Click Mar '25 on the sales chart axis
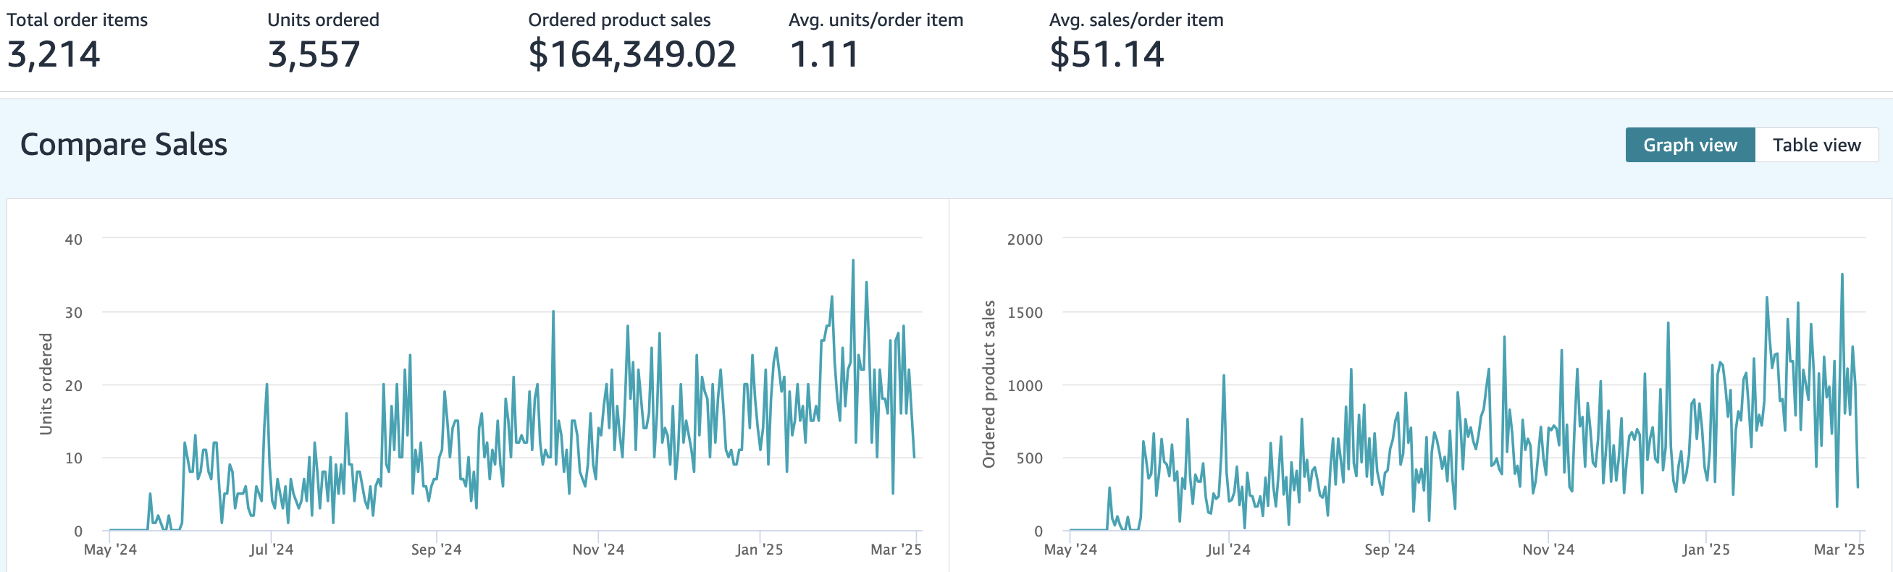 (x=1839, y=550)
